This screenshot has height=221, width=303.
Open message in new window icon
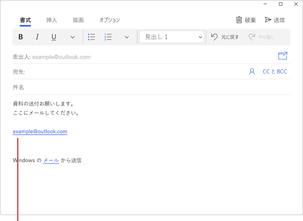click(283, 56)
